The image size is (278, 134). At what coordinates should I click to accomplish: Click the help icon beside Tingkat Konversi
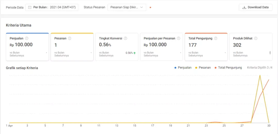[x=125, y=38]
